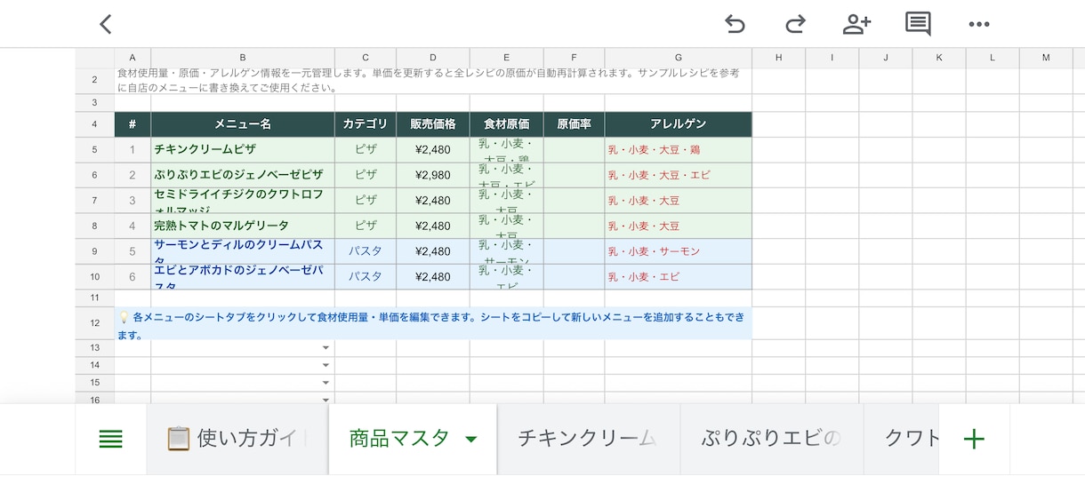
Task: Open the more options ellipsis menu
Action: [x=979, y=24]
